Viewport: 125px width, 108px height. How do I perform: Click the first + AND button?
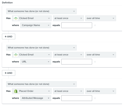[x=9, y=37]
